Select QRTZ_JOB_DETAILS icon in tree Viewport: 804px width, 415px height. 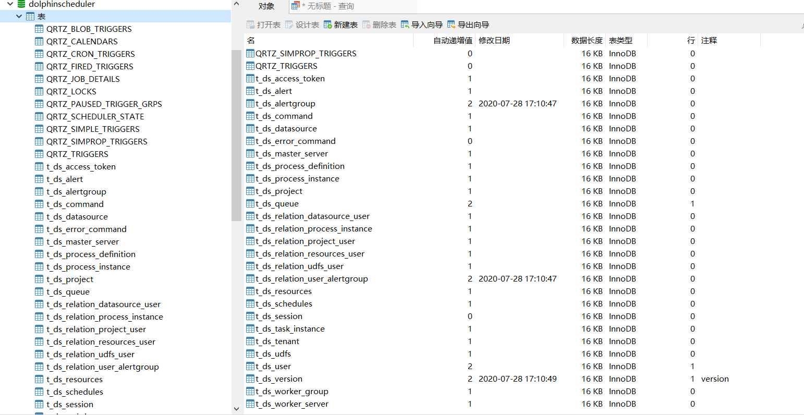39,79
